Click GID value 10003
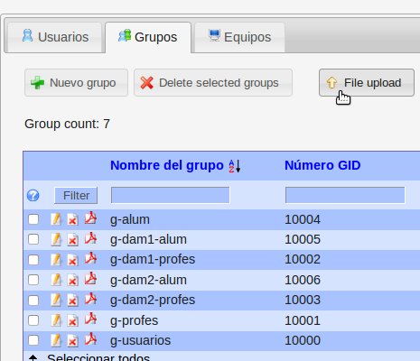The image size is (420, 361). (303, 300)
